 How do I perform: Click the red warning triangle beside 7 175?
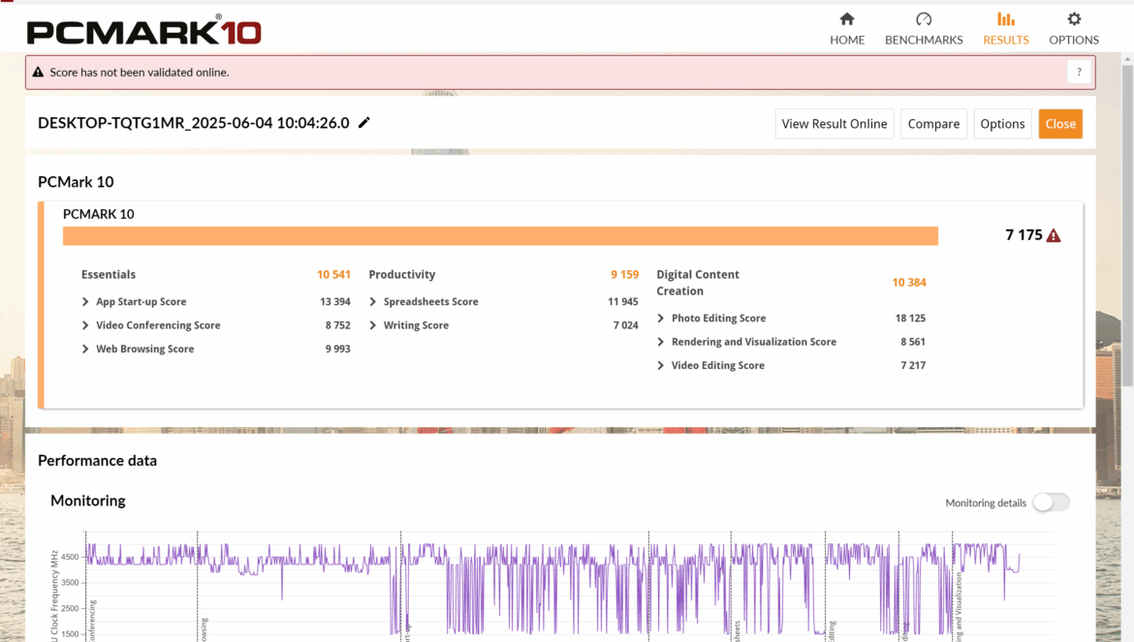[1053, 235]
